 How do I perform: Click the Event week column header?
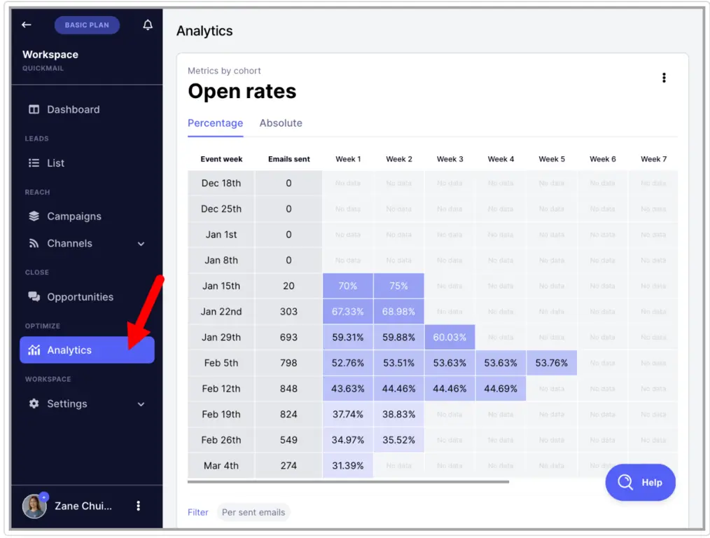221,159
